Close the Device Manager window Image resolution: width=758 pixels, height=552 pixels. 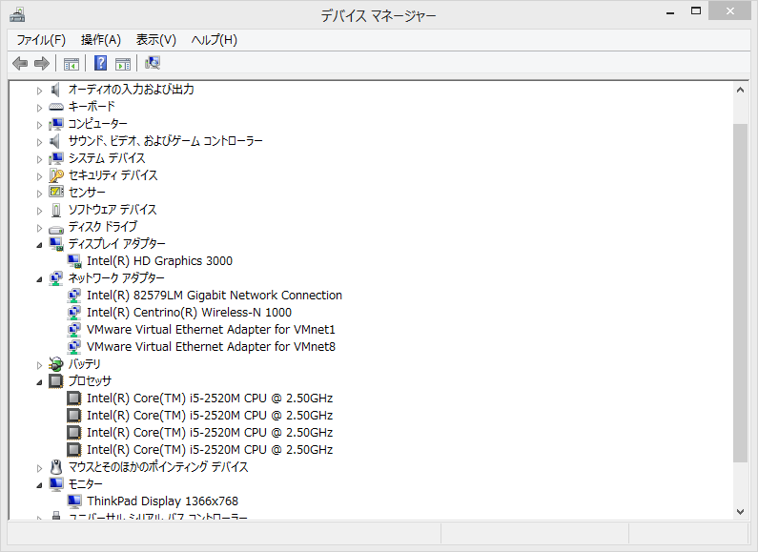coord(730,11)
